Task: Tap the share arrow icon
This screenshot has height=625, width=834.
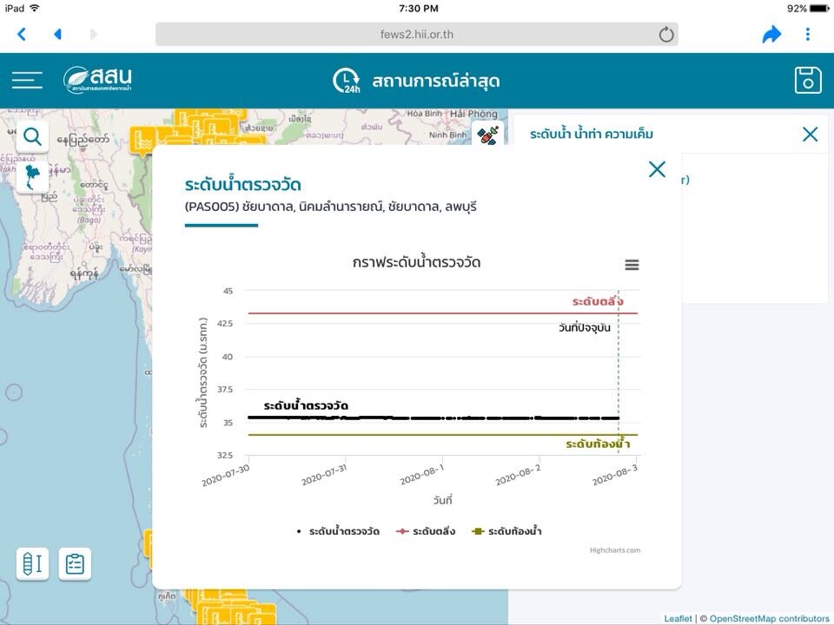Action: (771, 34)
